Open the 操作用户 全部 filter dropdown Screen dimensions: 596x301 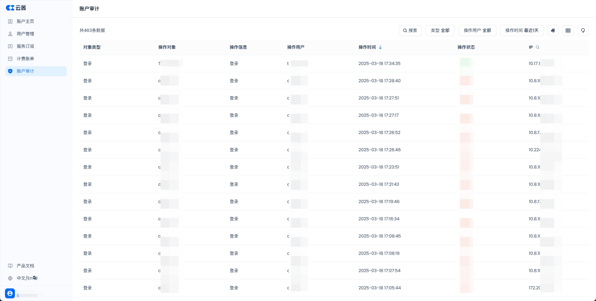[x=477, y=30]
